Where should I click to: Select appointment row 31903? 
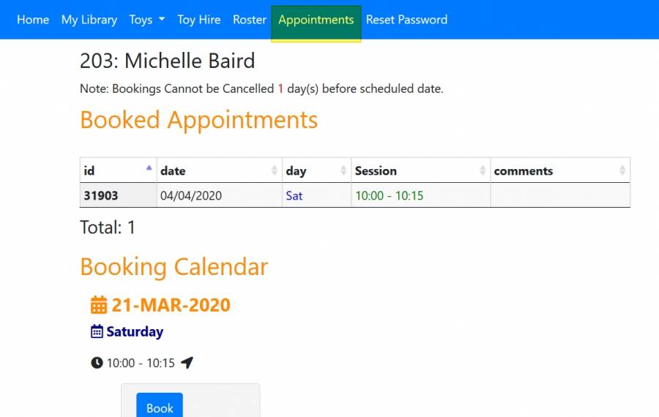[x=101, y=196]
